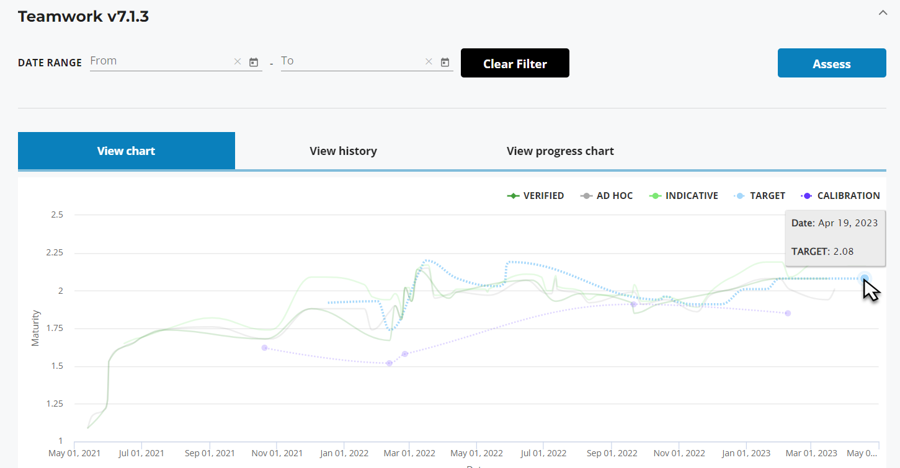Click the last CALIBRATION point near Feb 2023
The width and height of the screenshot is (900, 468).
788,313
